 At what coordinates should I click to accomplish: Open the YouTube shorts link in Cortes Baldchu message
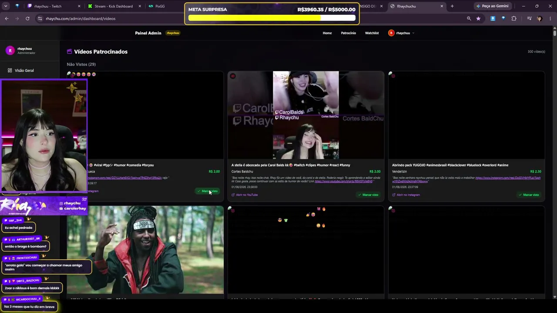click(x=343, y=181)
